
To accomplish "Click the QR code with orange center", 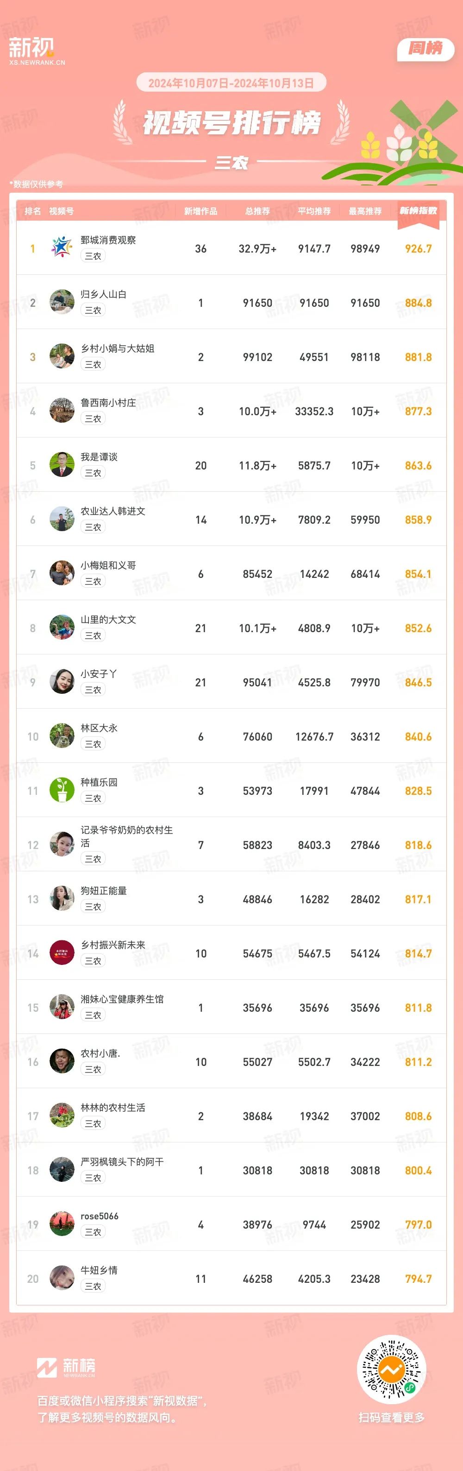I will click(x=391, y=1369).
